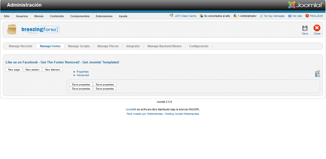
Task: Switch to the Integrator tab
Action: point(133,46)
